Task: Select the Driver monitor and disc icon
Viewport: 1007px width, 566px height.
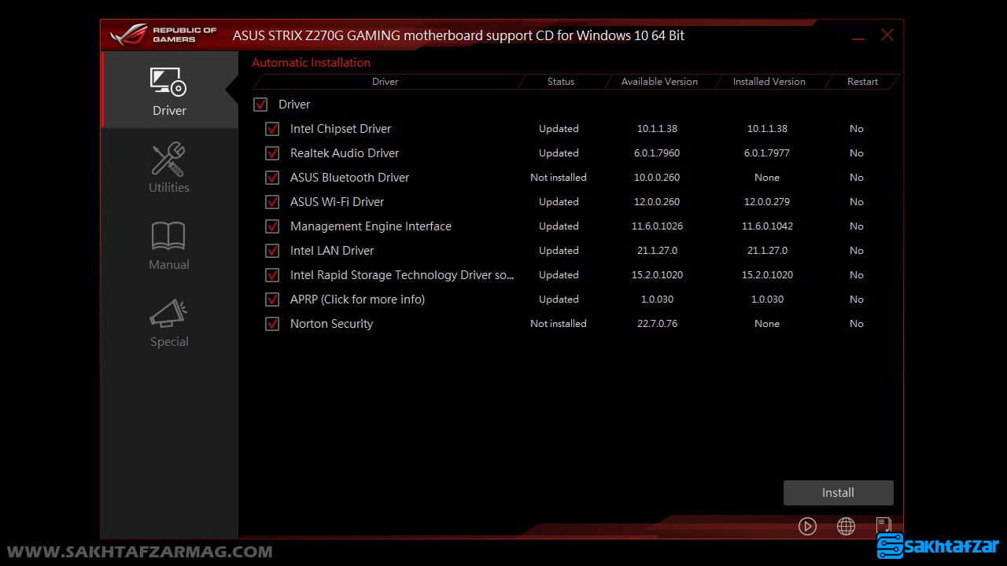Action: pyautogui.click(x=168, y=83)
